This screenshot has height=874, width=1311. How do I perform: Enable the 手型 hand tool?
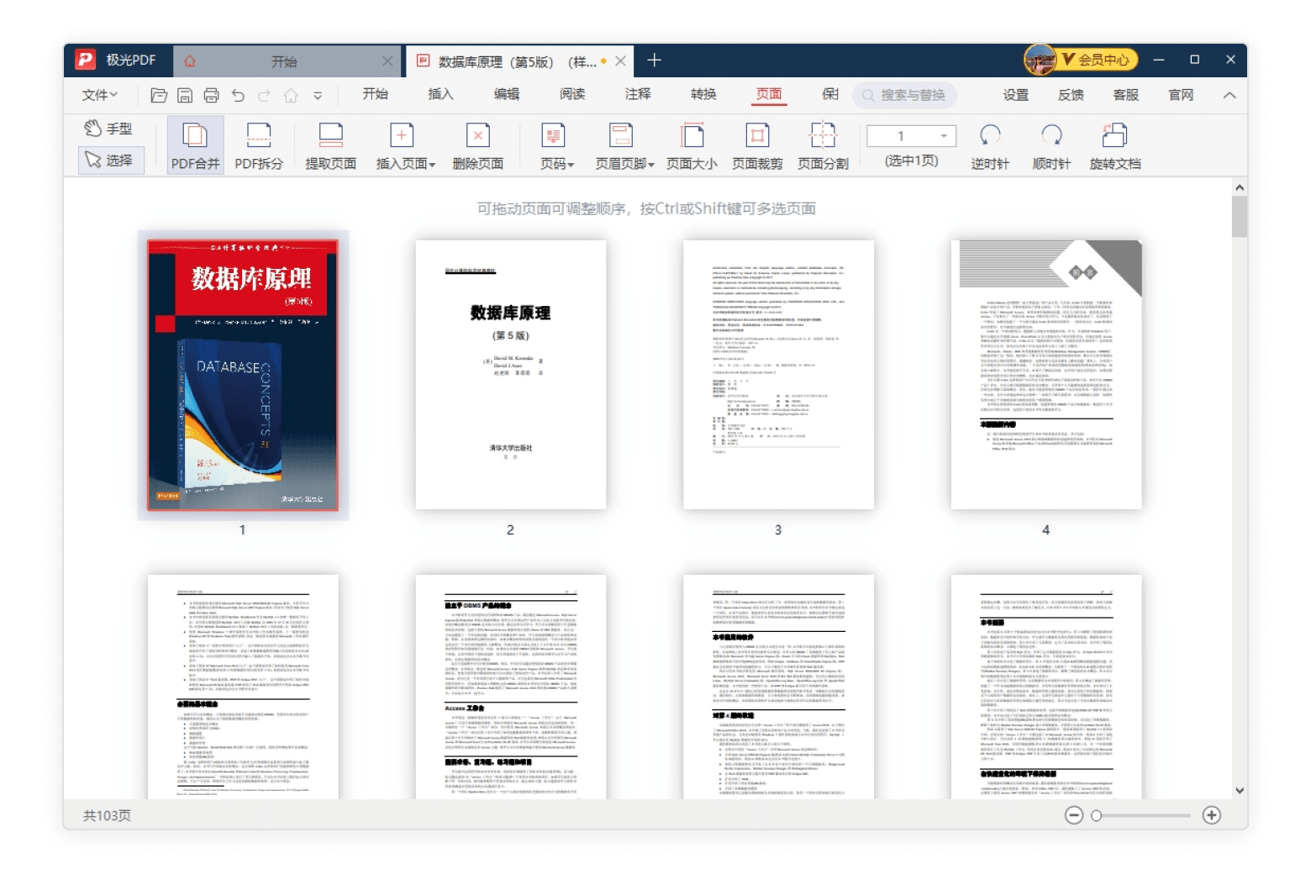109,129
